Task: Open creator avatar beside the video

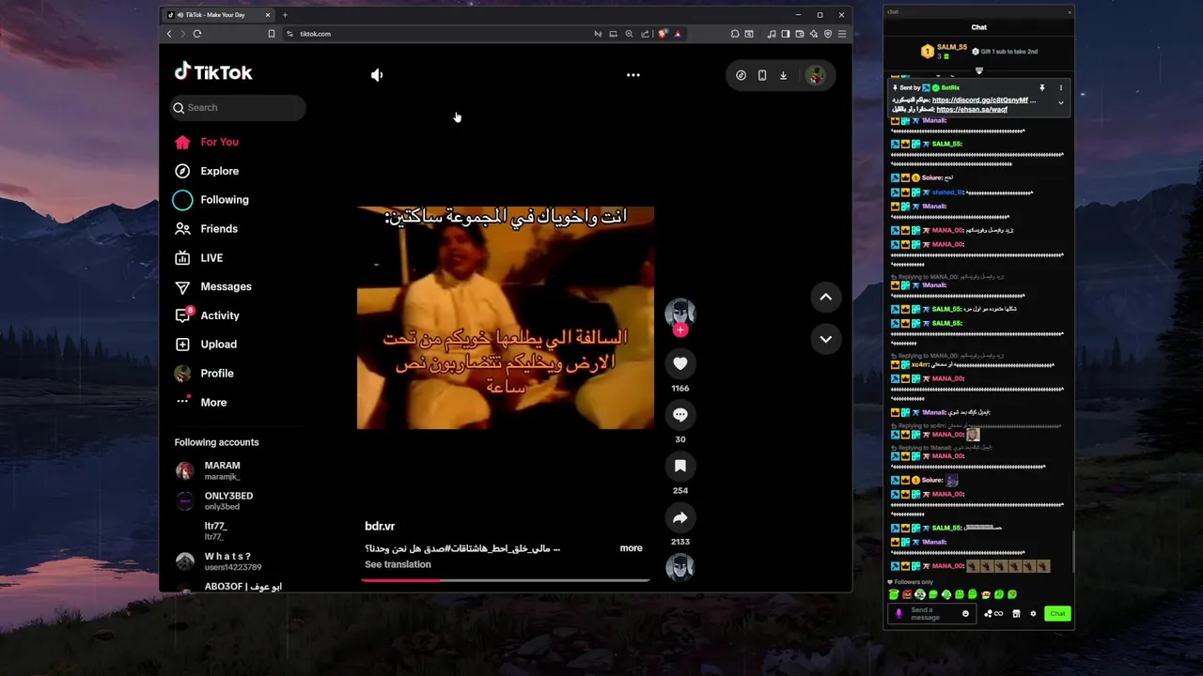Action: [x=680, y=314]
